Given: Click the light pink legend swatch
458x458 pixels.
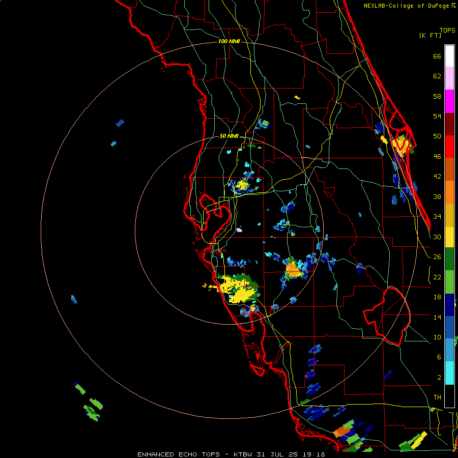Looking at the screenshot, I should click(x=449, y=78).
